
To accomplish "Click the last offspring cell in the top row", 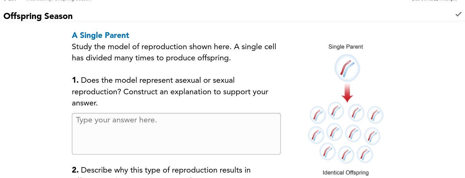I will click(375, 115).
